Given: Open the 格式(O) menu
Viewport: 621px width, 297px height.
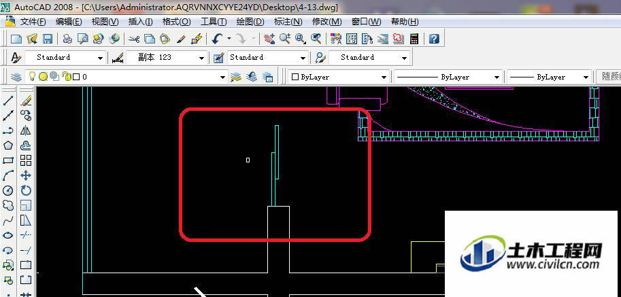Looking at the screenshot, I should click(177, 22).
